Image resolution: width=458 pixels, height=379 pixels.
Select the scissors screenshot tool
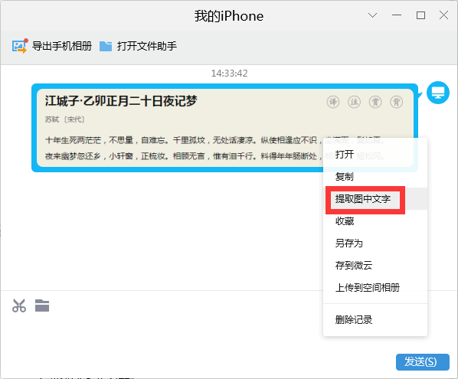[19, 305]
